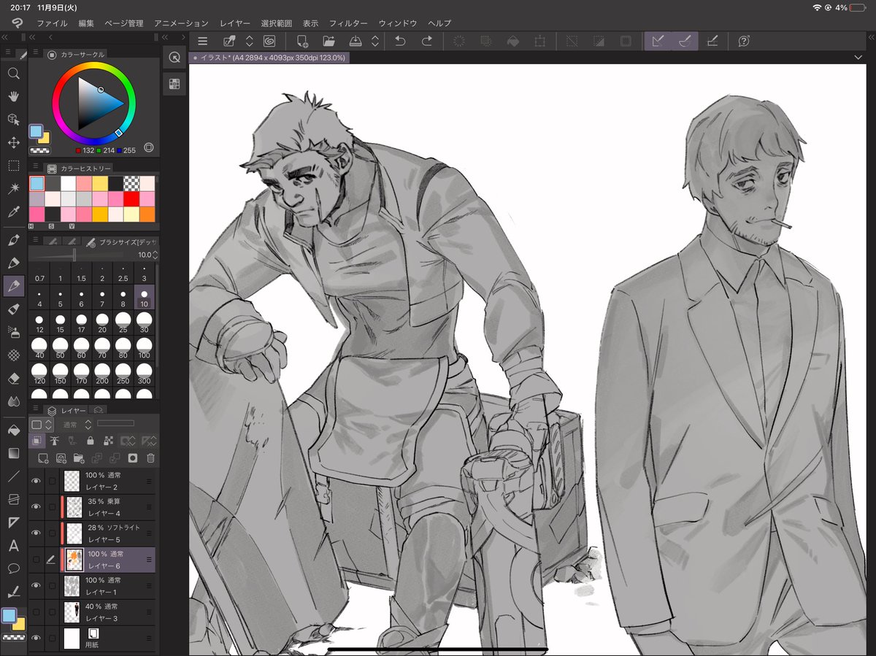Open menu of レイヤー 2 row
Image resolution: width=876 pixels, height=656 pixels.
pyautogui.click(x=150, y=481)
